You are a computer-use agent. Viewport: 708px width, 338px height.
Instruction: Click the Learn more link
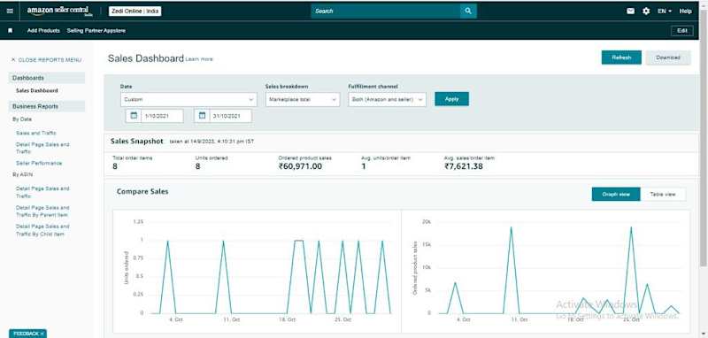click(199, 59)
